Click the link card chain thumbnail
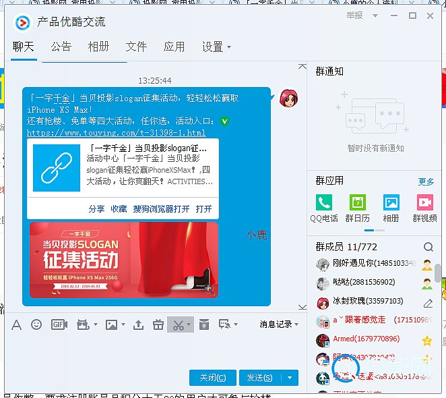 tap(57, 168)
